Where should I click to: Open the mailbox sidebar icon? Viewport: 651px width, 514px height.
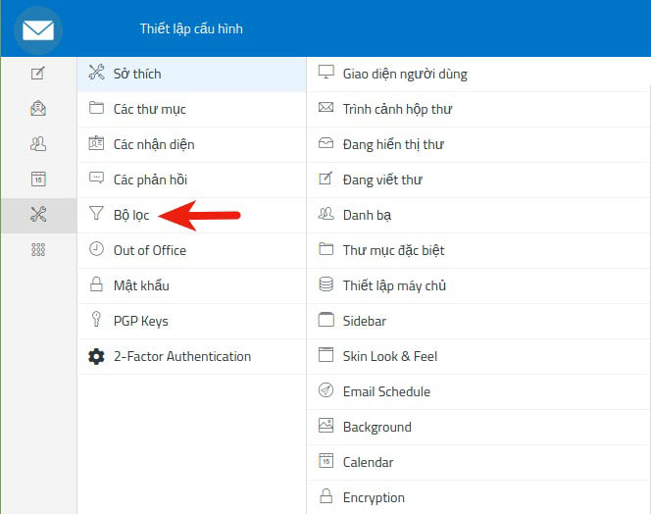click(x=38, y=109)
